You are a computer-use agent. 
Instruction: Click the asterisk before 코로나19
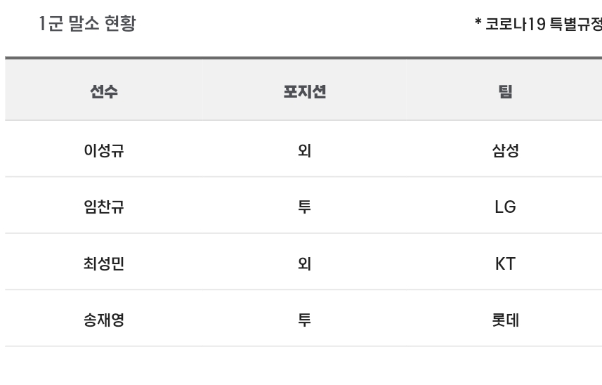(478, 21)
